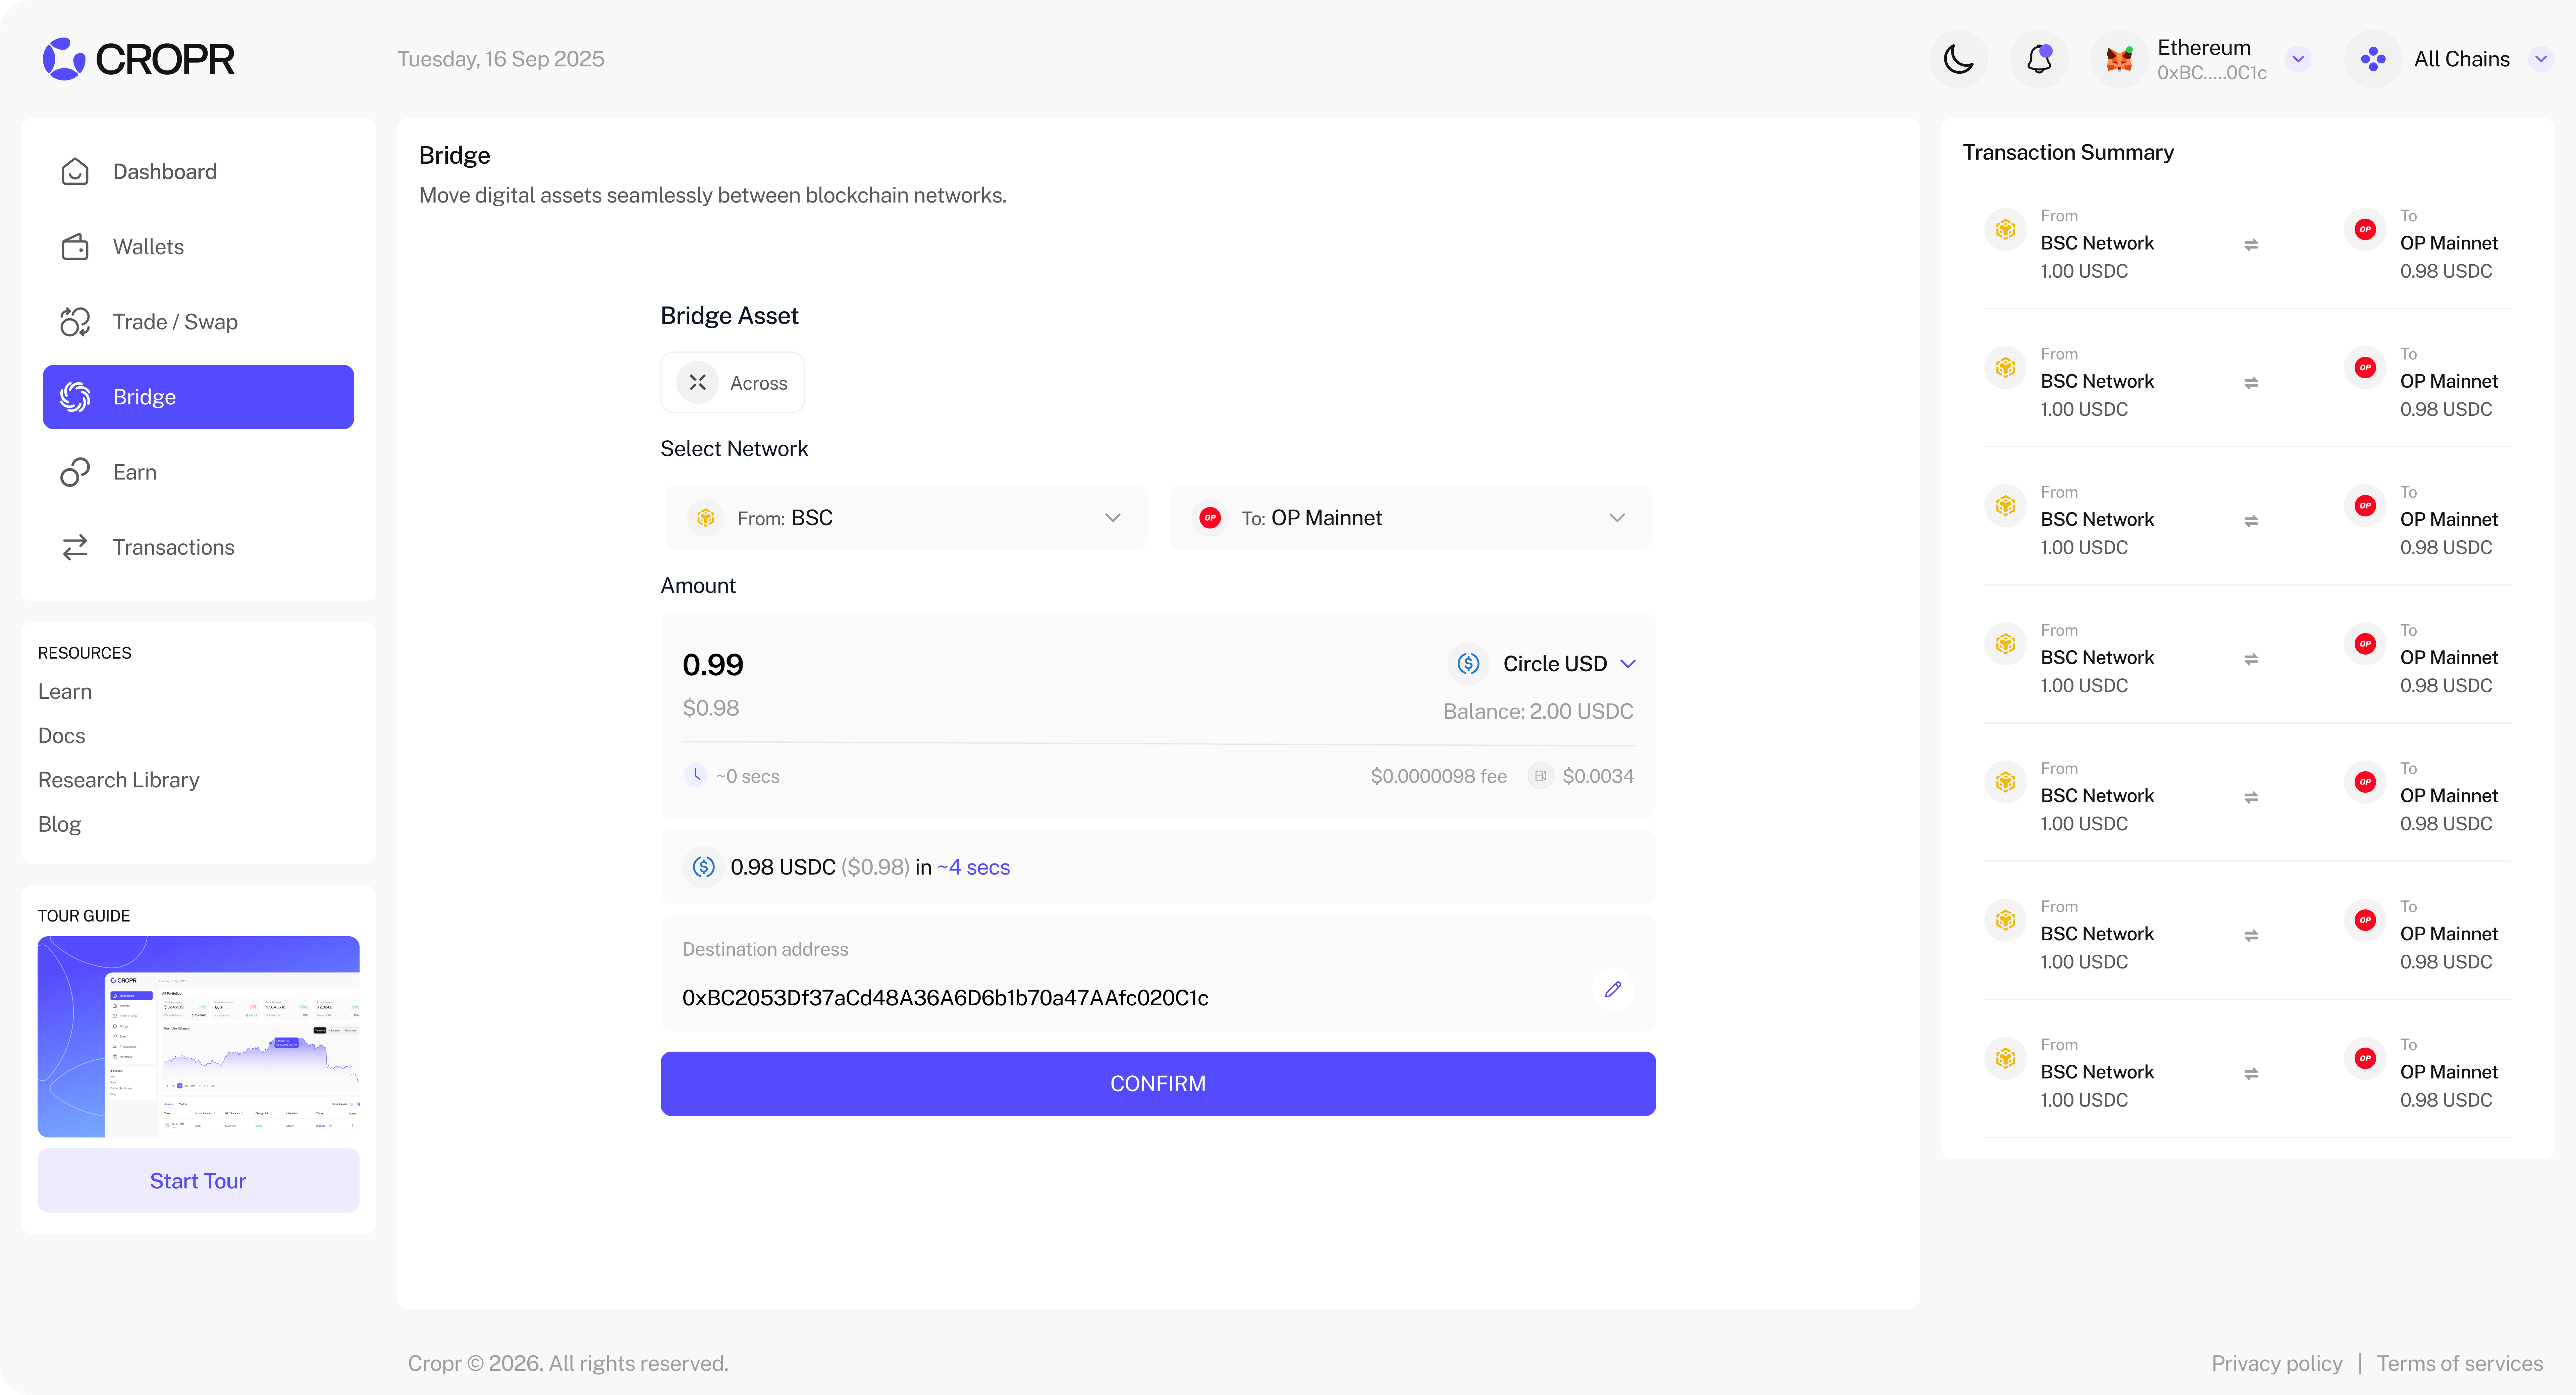
Task: Open the Learn resource link
Action: 65,692
